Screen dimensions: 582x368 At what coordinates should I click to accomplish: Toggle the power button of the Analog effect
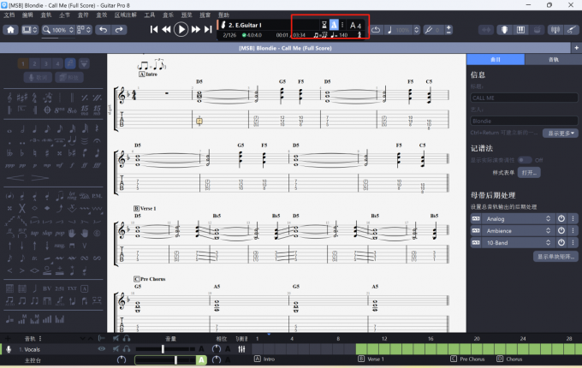click(561, 218)
